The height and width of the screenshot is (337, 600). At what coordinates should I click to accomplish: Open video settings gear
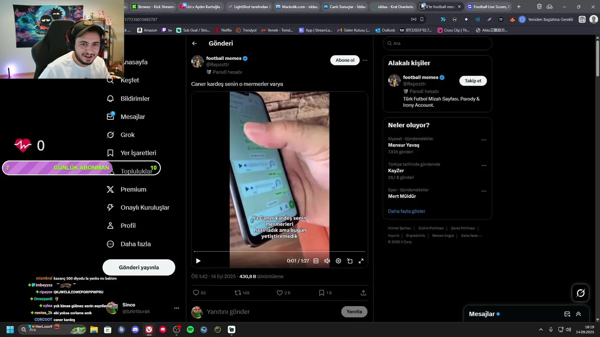[338, 261]
